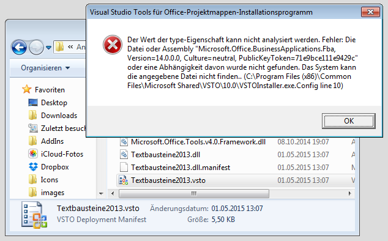Open the Organisieren menu

coord(45,68)
